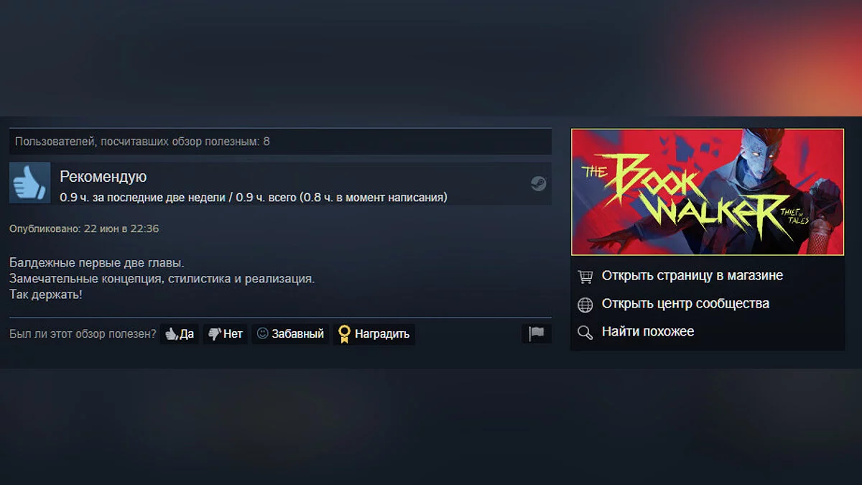Screen dimensions: 862x485
Task: Click the globe community hub icon
Action: pos(585,305)
